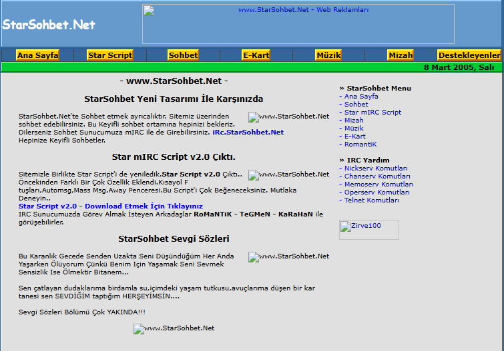Image resolution: width=504 pixels, height=351 pixels.
Task: Click the - www.StarSohbet.Net - title text
Action: [174, 81]
